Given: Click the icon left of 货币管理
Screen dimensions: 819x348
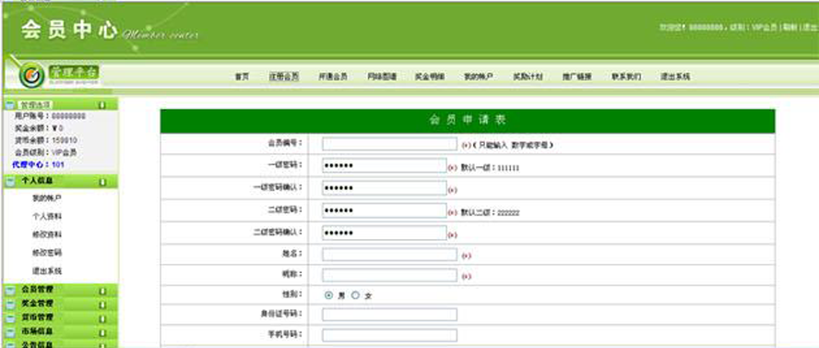Looking at the screenshot, I should point(10,318).
